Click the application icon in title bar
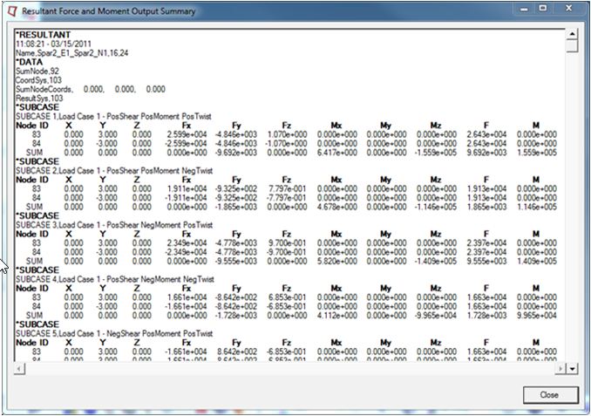591x416 pixels. (x=13, y=11)
